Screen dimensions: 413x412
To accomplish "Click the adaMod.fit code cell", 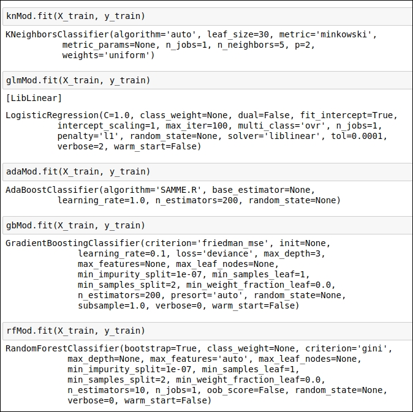I will (x=208, y=172).
